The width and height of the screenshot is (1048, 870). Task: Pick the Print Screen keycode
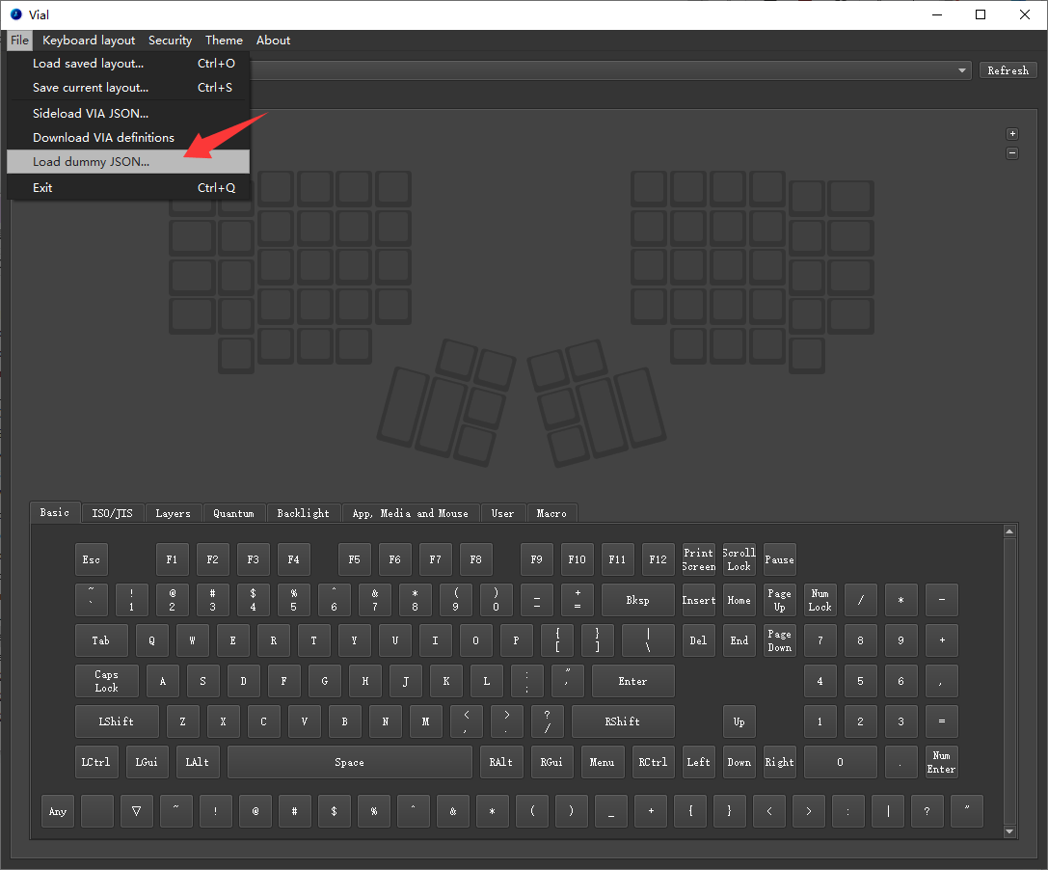(698, 559)
